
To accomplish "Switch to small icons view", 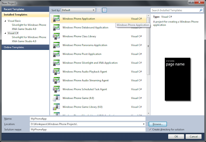I will [x=99, y=10].
